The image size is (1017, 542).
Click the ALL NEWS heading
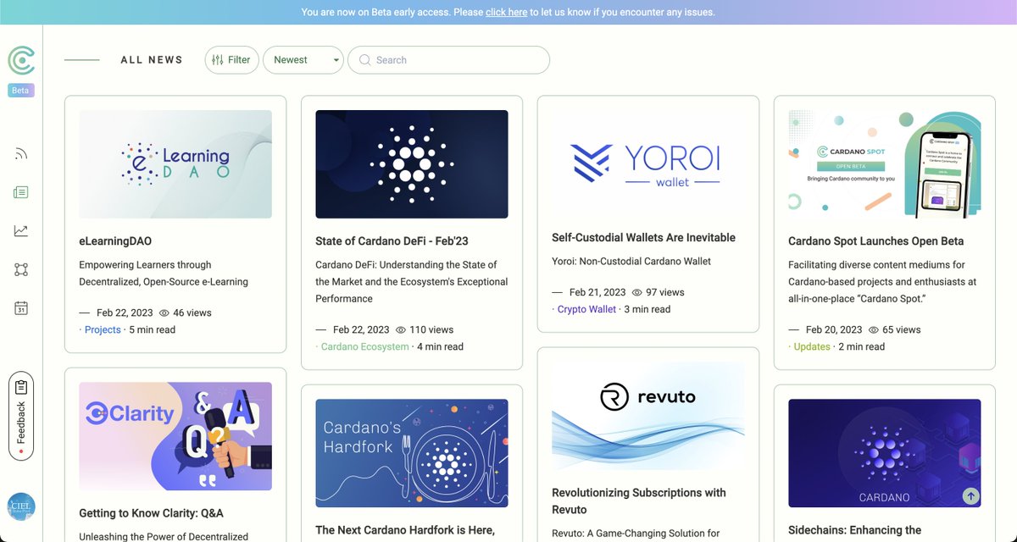click(x=152, y=60)
